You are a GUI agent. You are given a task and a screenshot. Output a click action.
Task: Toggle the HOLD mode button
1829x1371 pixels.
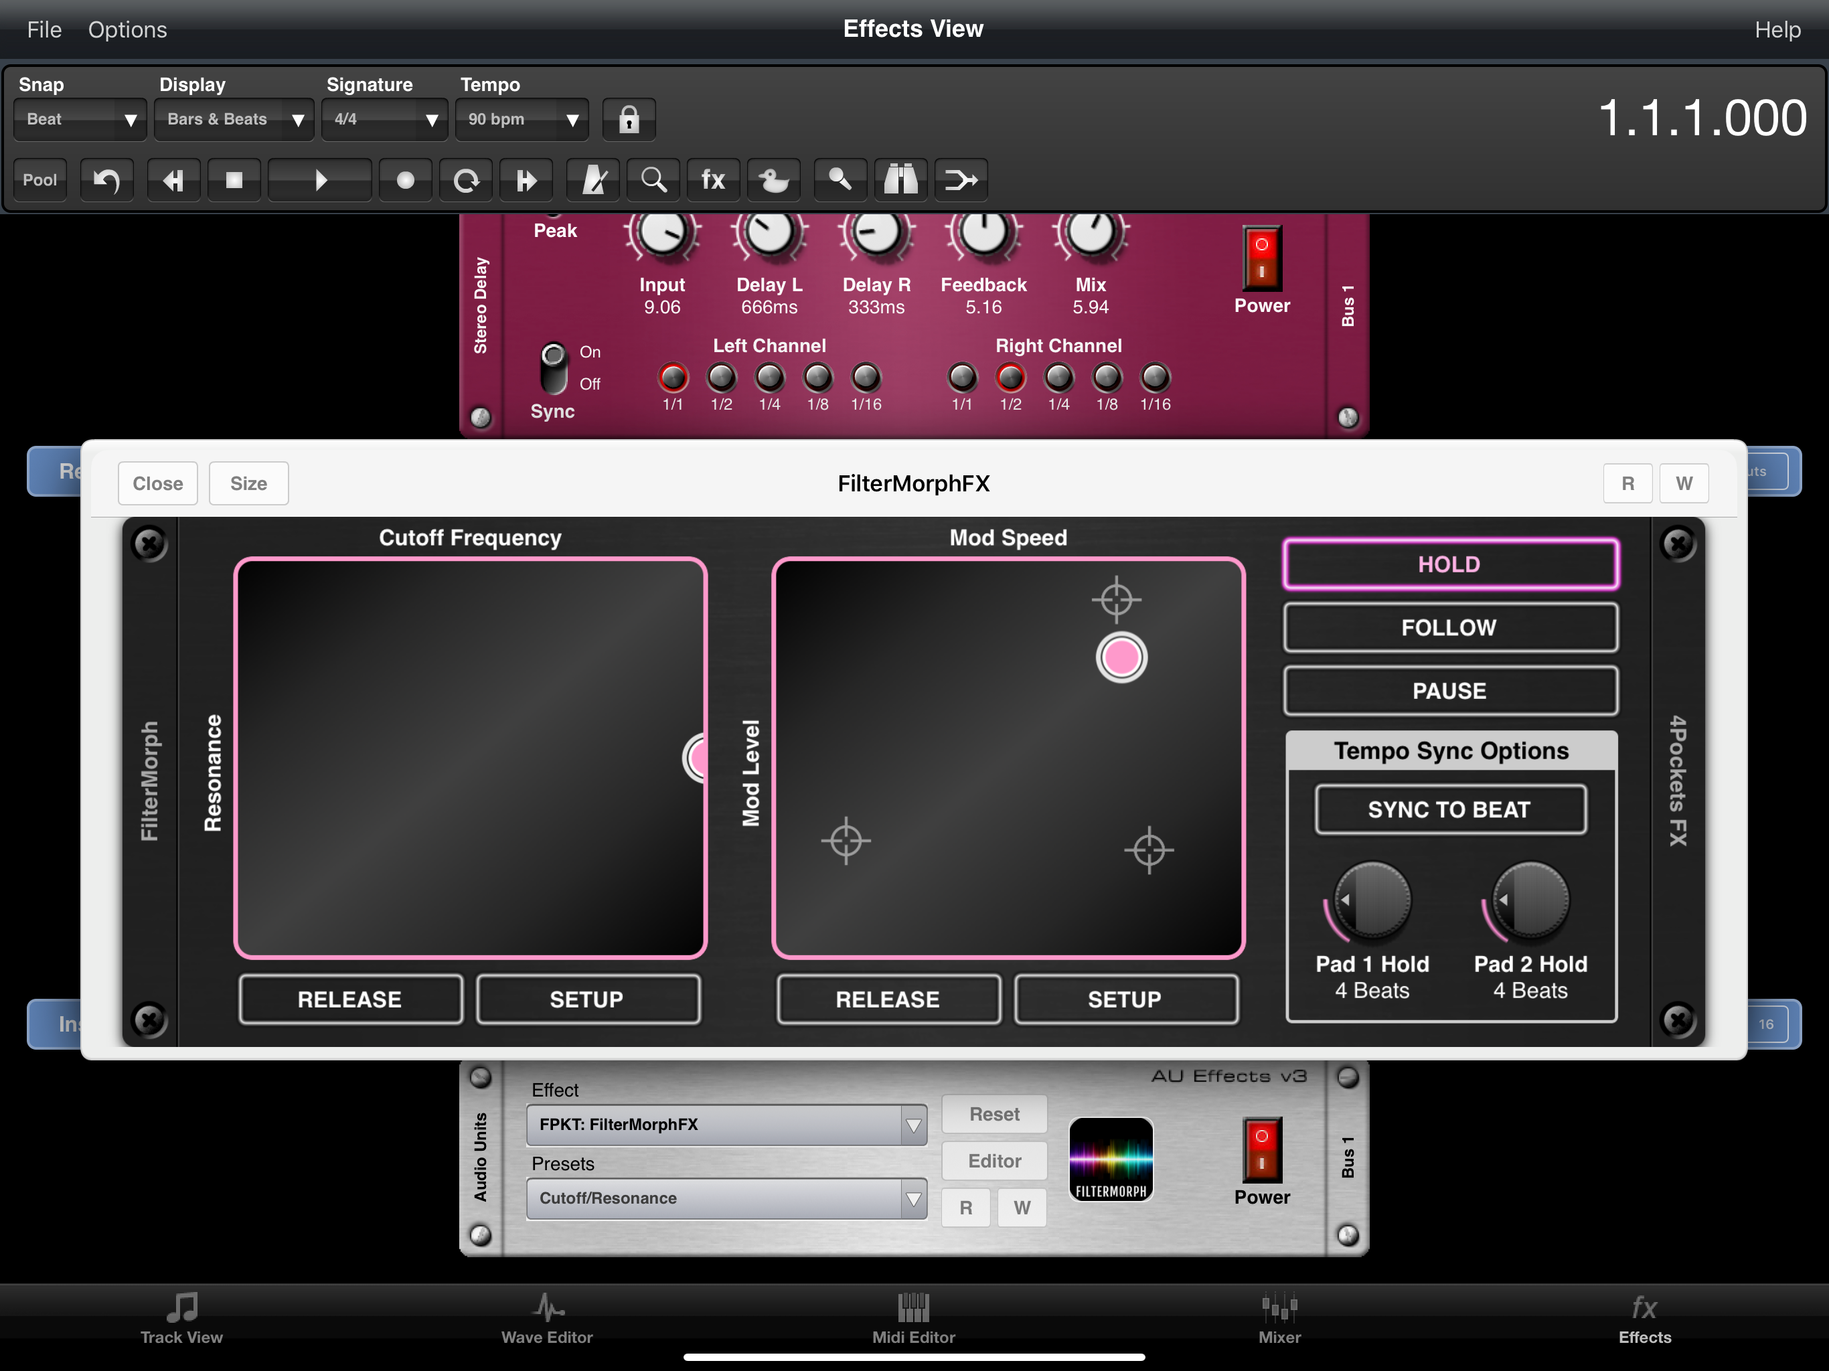tap(1450, 565)
